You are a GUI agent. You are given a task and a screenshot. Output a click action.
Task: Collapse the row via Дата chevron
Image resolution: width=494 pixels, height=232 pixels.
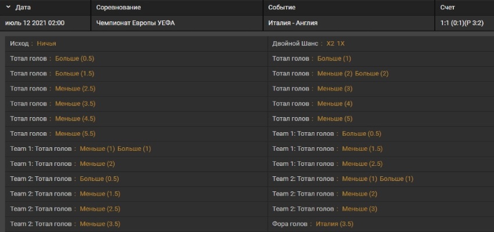click(9, 7)
